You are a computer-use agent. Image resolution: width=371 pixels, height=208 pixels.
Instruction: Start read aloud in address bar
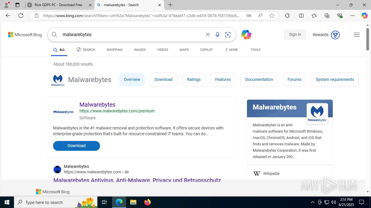(260, 16)
